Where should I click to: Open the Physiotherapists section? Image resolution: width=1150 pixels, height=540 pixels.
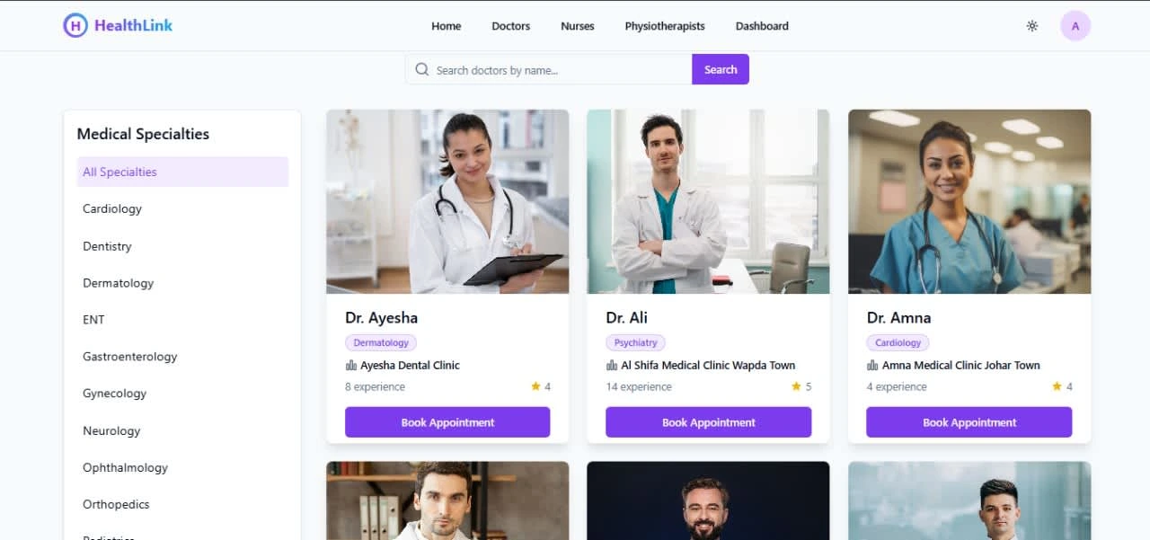(x=665, y=26)
